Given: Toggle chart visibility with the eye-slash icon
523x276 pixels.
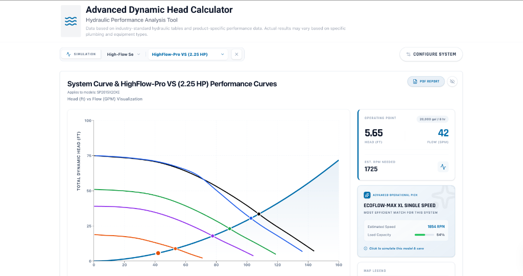Looking at the screenshot, I should [452, 81].
